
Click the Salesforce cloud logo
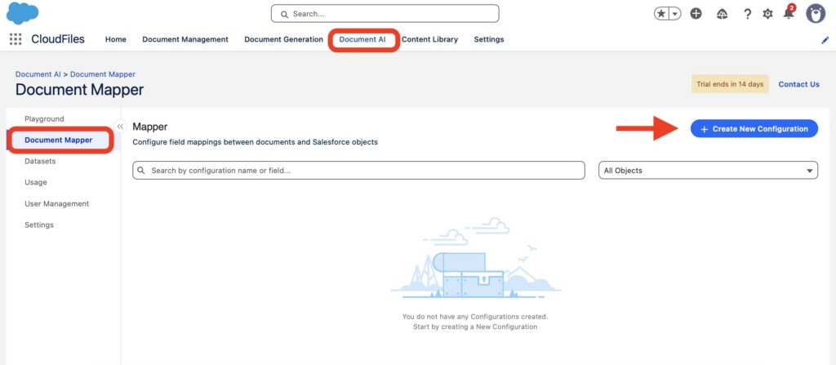click(x=22, y=13)
